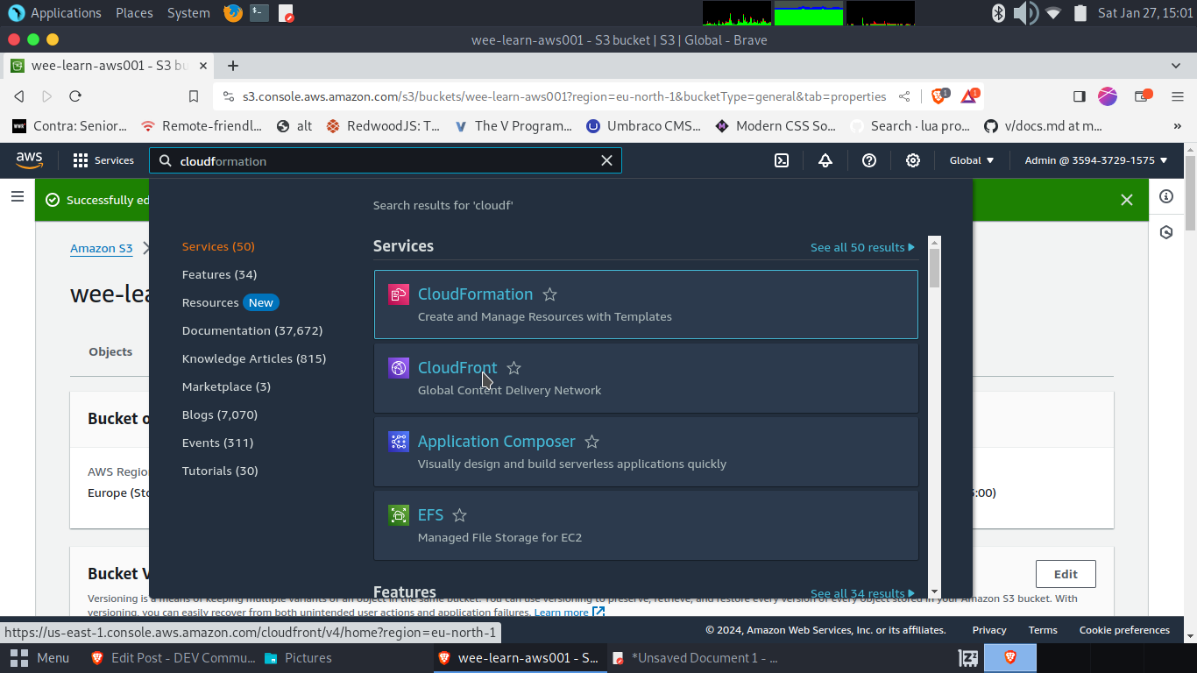
Task: Toggle the Brave sidebar panel
Action: (x=1080, y=96)
